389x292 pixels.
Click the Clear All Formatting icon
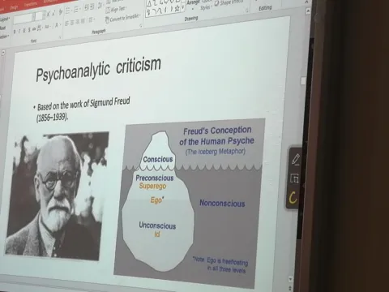[61, 12]
